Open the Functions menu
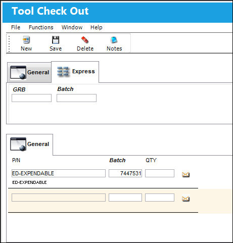This screenshot has height=243, width=233. coord(41,27)
